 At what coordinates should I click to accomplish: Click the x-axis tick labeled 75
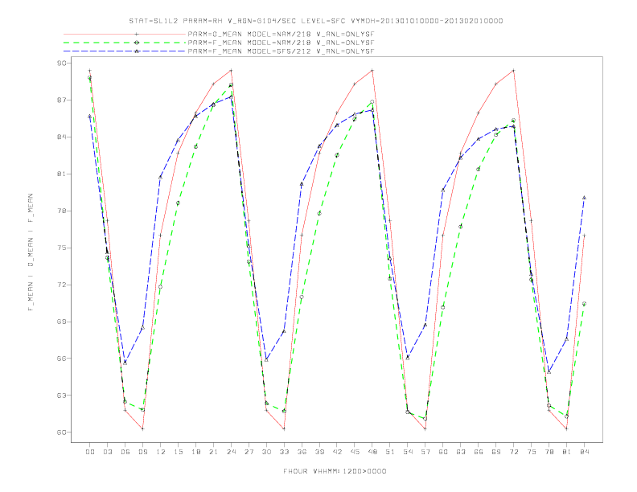tap(532, 452)
